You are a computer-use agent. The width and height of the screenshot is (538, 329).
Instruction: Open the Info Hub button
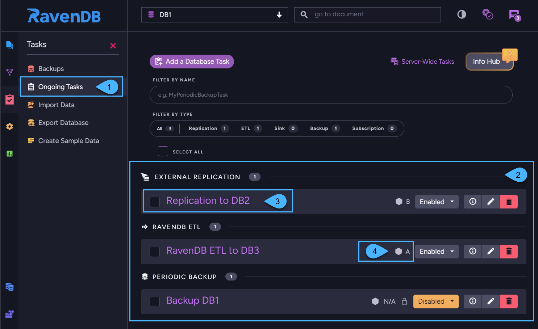[x=489, y=62]
